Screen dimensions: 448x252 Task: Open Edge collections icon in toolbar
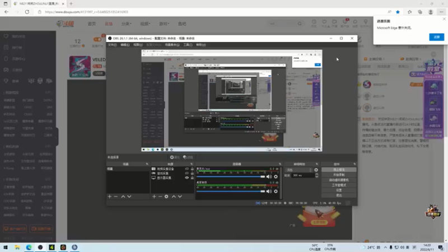420,12
